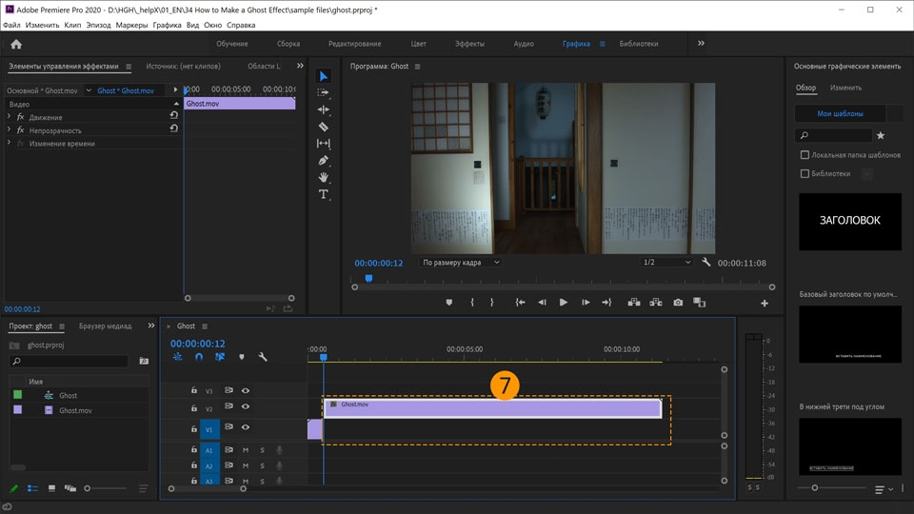
Task: Check the Библиотеки checkbox
Action: click(805, 174)
